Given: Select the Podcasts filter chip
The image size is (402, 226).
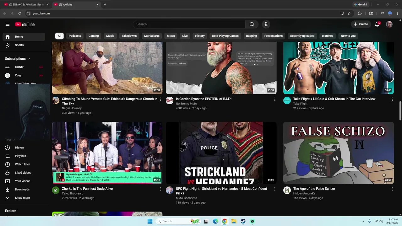Looking at the screenshot, I should pos(75,36).
